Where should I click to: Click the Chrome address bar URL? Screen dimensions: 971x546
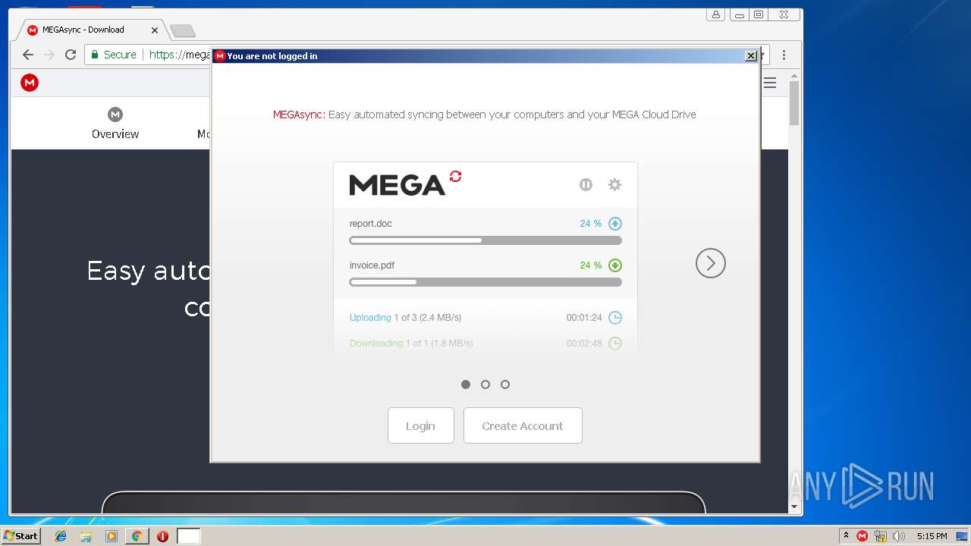coord(179,55)
